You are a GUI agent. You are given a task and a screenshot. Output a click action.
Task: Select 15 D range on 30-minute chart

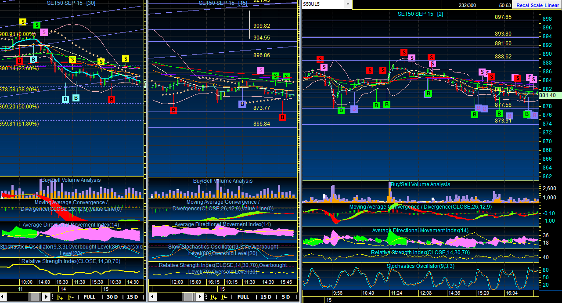pos(133,297)
